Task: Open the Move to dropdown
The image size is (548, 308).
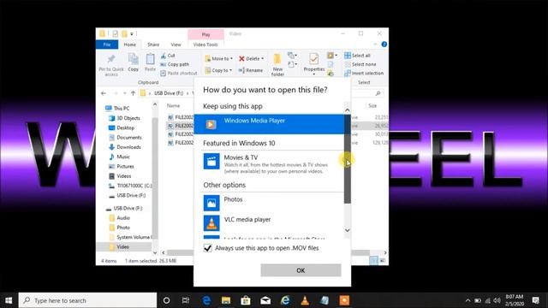Action: pos(219,58)
